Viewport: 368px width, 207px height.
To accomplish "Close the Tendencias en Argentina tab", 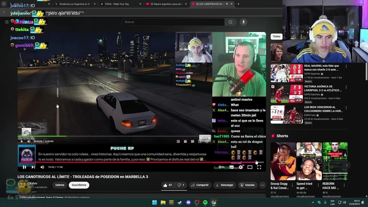I will [95, 4].
